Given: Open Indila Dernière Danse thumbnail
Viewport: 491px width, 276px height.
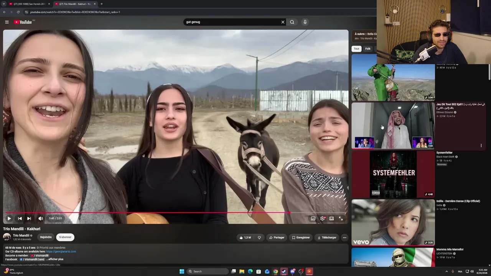Looking at the screenshot, I should [x=393, y=222].
